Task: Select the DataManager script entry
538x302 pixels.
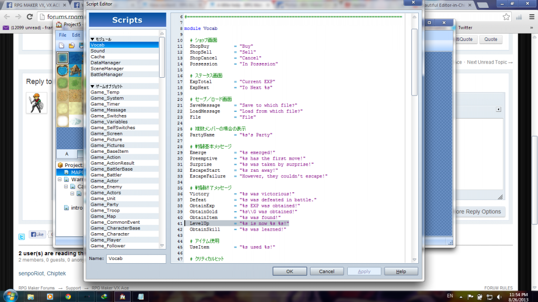Action: tap(107, 63)
